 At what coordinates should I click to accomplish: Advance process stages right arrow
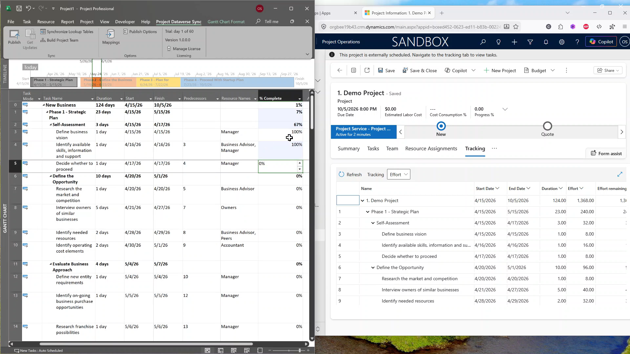point(621,132)
